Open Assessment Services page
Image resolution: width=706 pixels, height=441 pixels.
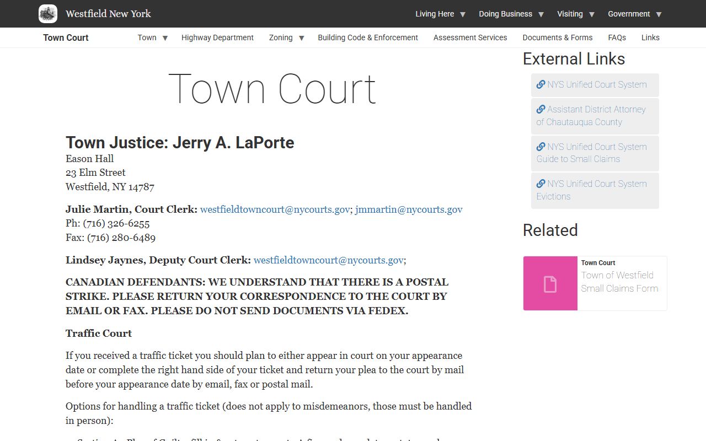coord(470,37)
